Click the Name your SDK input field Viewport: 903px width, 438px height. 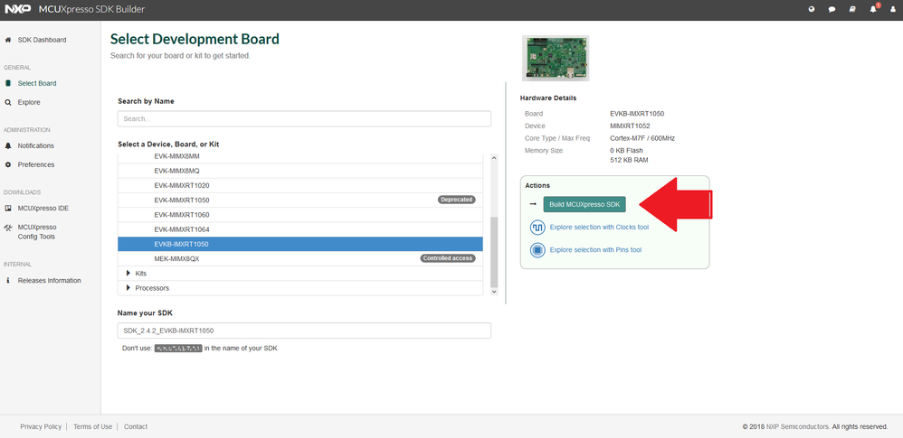click(x=304, y=331)
